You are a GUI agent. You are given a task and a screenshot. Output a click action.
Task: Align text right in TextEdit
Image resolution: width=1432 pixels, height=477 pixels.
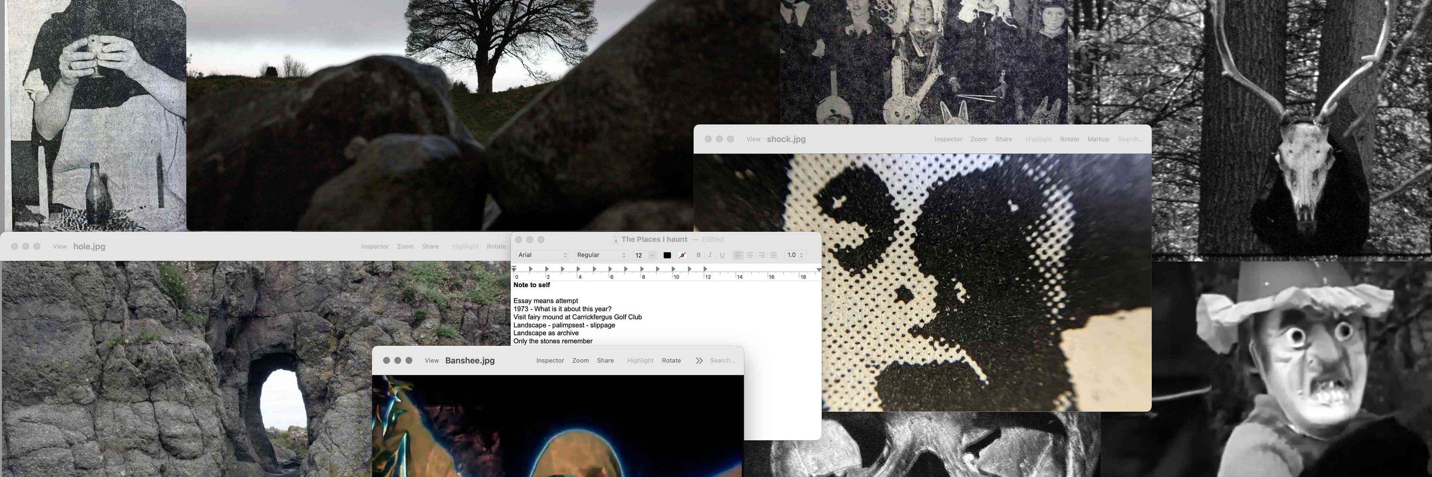click(x=761, y=255)
